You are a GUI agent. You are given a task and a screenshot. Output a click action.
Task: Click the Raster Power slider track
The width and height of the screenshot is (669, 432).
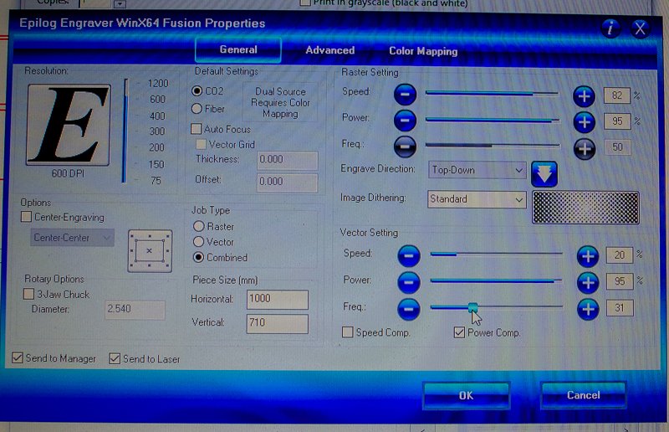[492, 121]
